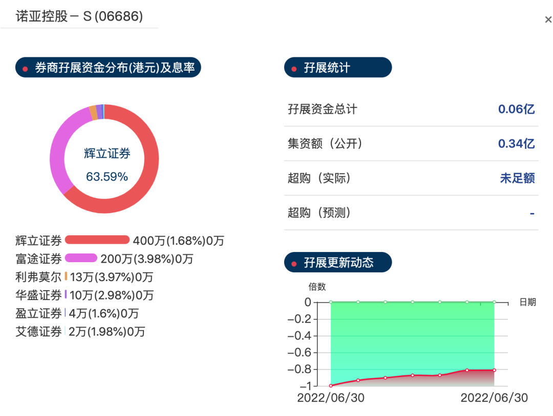The height and width of the screenshot is (416, 553).
Task: Select the 券商孖展资金分布(港元)及息率 header
Action: click(x=108, y=67)
